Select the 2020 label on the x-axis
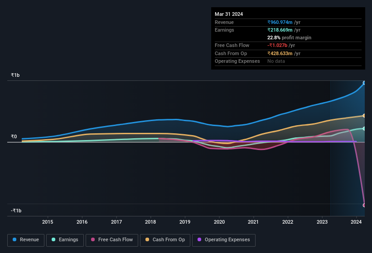This screenshot has height=253, width=372. click(x=219, y=222)
